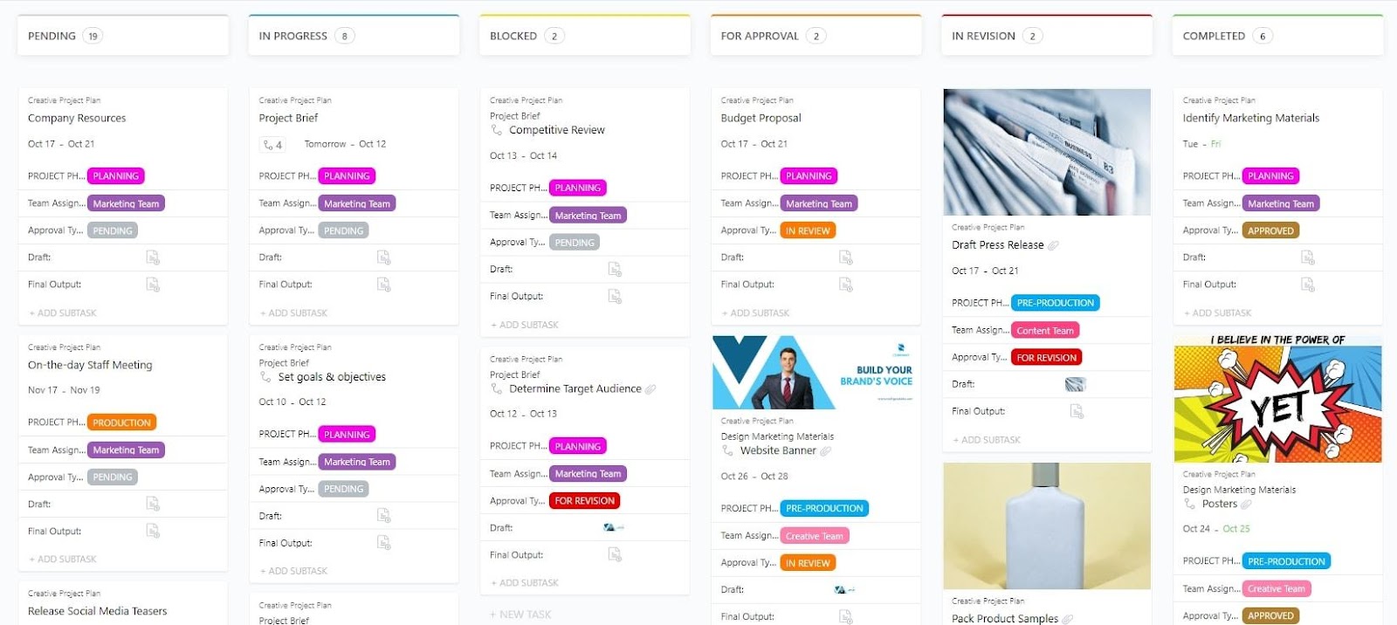Click the attachment icon next to Posters
This screenshot has width=1397, height=625.
tap(1246, 505)
